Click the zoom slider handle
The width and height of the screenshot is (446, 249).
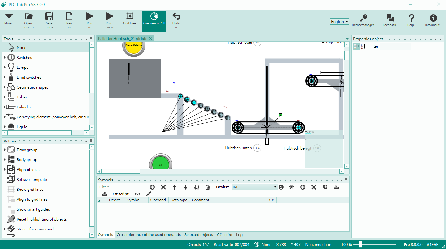pyautogui.click(x=360, y=245)
